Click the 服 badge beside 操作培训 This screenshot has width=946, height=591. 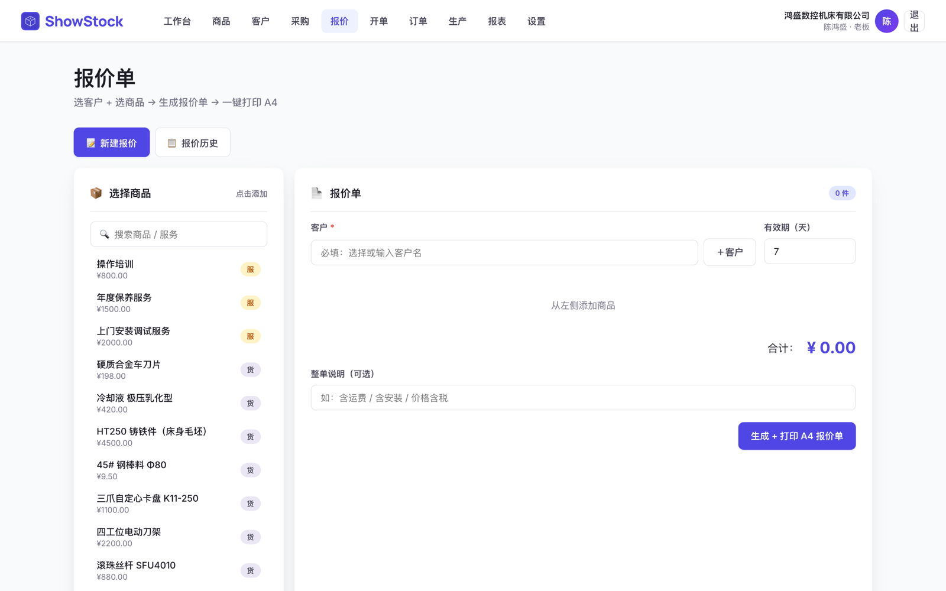pos(250,269)
